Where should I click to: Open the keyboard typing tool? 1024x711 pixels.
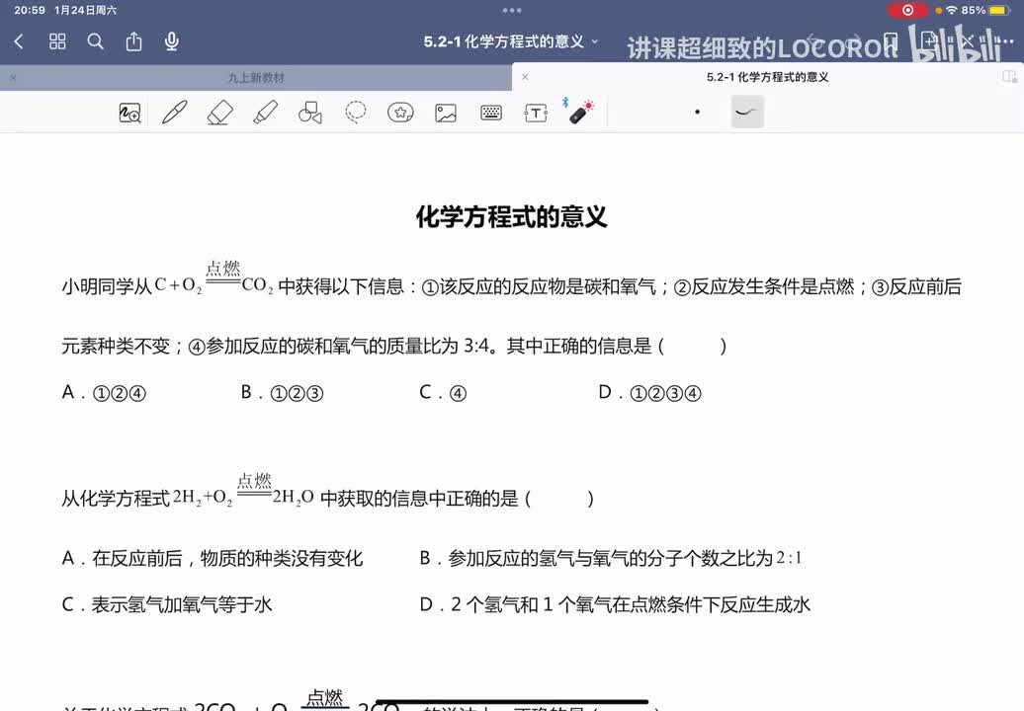(491, 113)
